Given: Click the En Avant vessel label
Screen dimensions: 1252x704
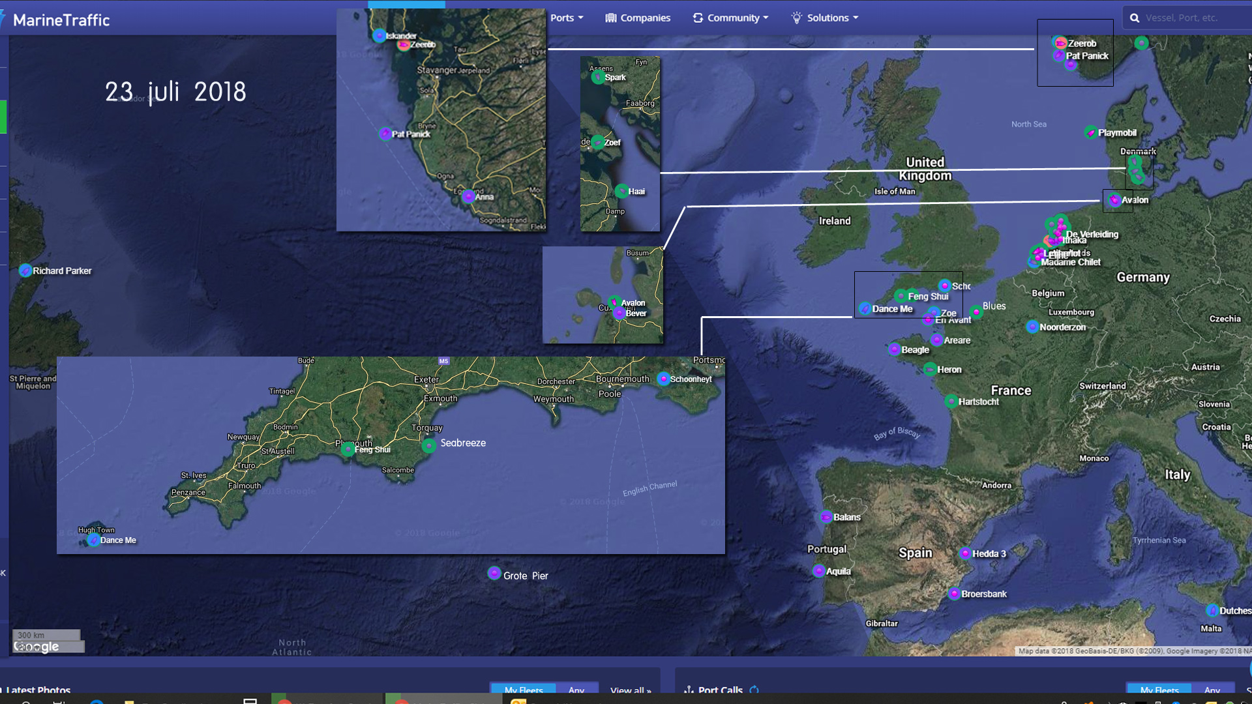Looking at the screenshot, I should [x=953, y=320].
